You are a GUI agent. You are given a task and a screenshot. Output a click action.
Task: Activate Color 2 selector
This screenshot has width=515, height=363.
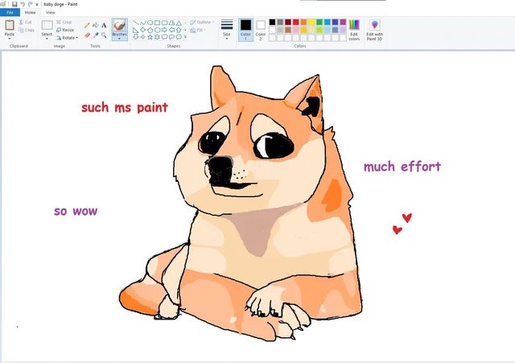tap(261, 30)
